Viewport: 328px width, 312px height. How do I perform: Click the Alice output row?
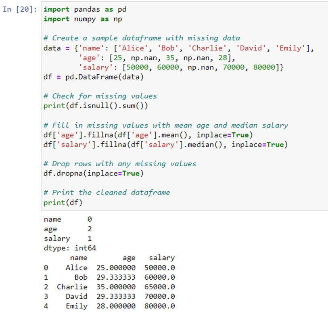click(109, 268)
